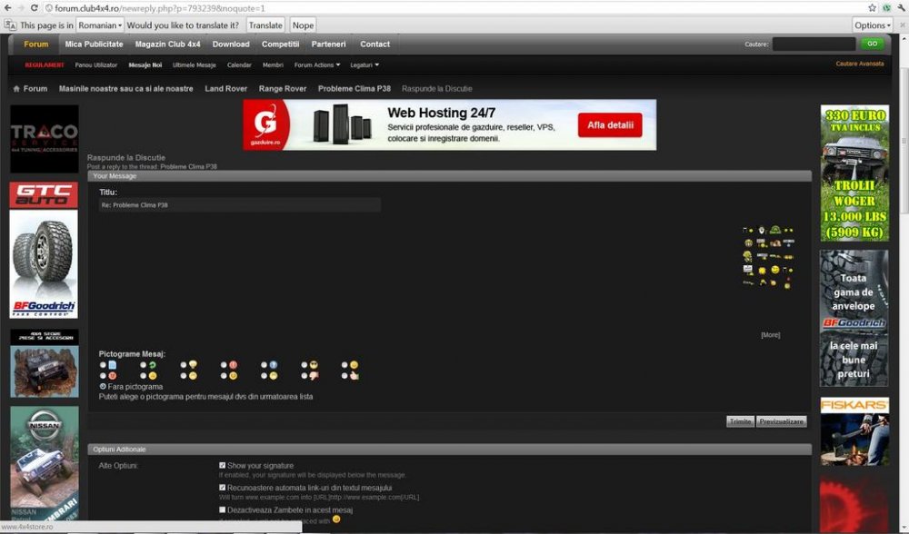This screenshot has width=909, height=534.
Task: Open the translation Options dropdown
Action: [873, 25]
